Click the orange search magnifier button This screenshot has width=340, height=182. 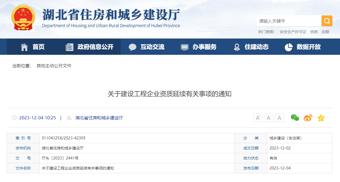pos(327,21)
